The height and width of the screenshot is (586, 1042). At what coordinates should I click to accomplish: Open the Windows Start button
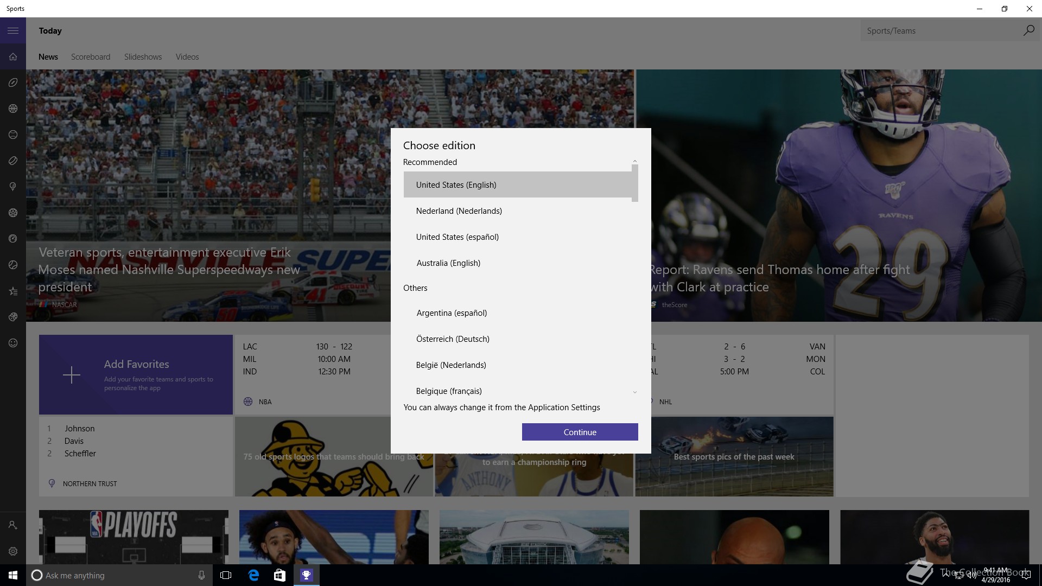tap(13, 575)
